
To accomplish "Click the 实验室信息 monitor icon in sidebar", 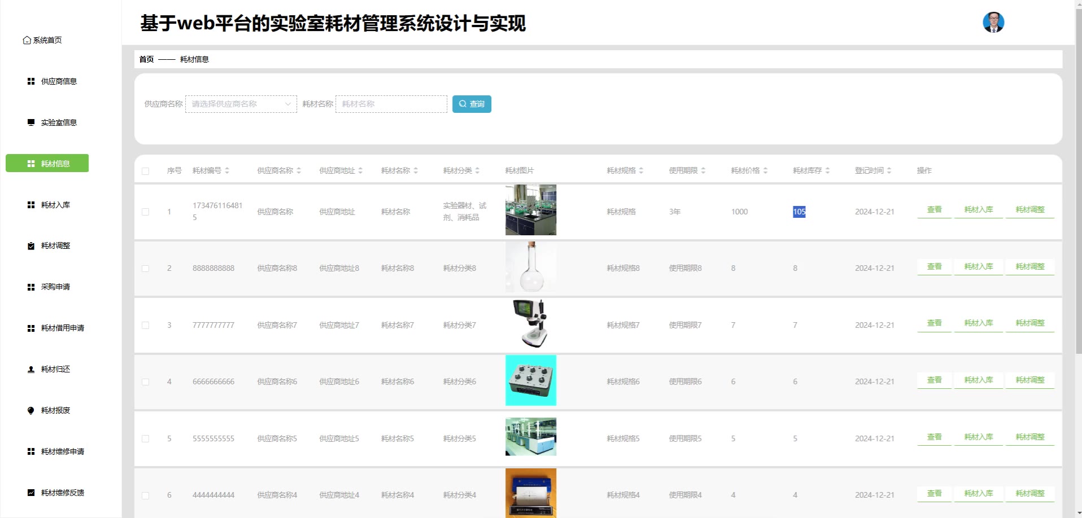I will (x=31, y=122).
